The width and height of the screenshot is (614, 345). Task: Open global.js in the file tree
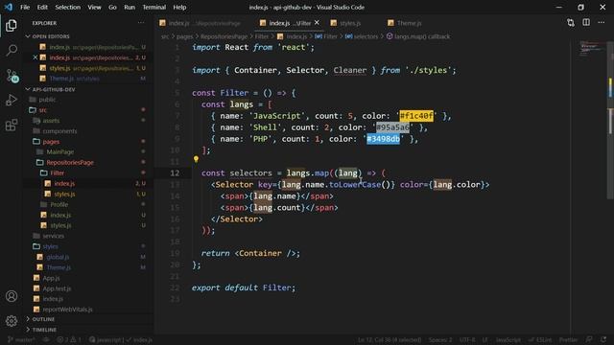click(x=58, y=257)
